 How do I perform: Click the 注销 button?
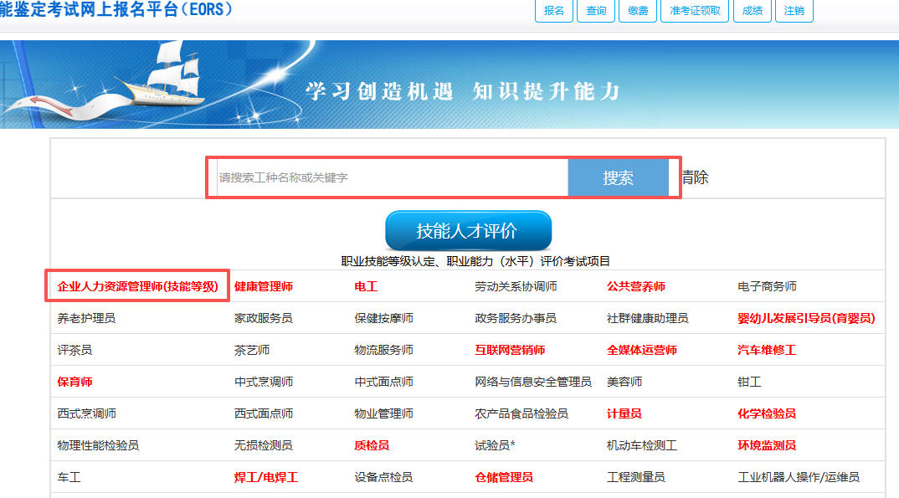click(794, 11)
